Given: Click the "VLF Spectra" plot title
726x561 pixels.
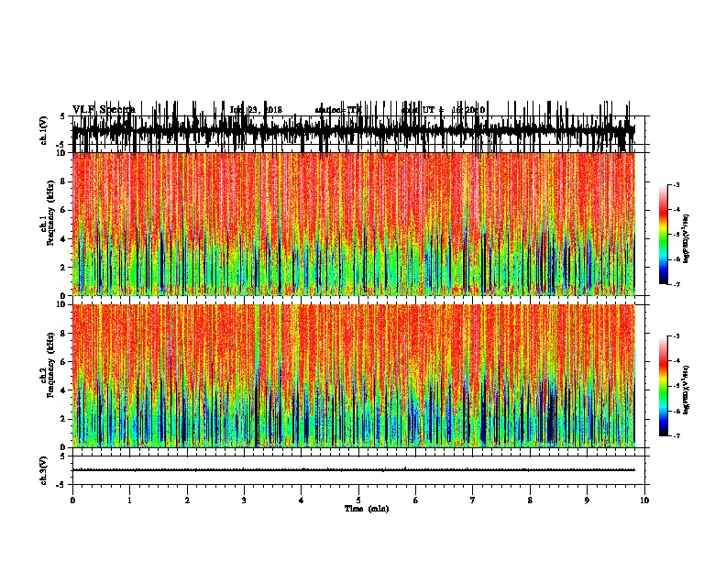Looking at the screenshot, I should [x=104, y=109].
